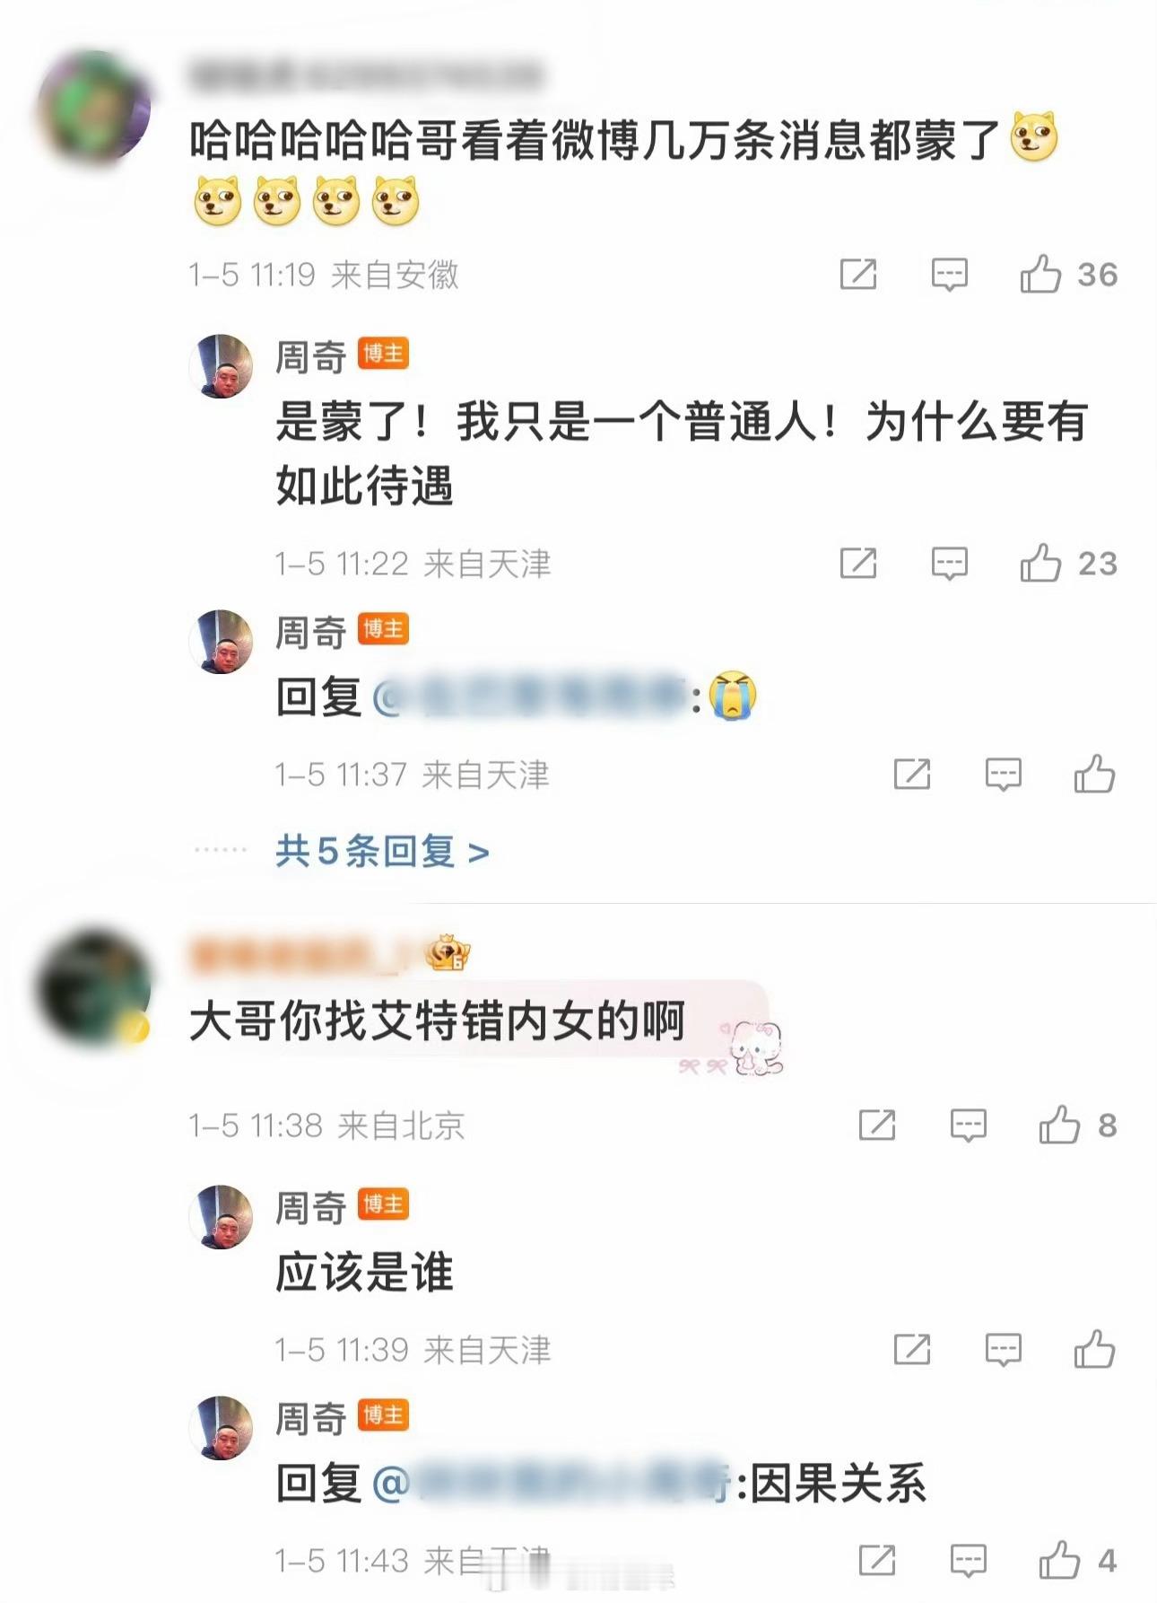Viewport: 1157px width, 1603px height.
Task: Open 周奇's profile name above 应该是谁
Action: click(310, 1207)
